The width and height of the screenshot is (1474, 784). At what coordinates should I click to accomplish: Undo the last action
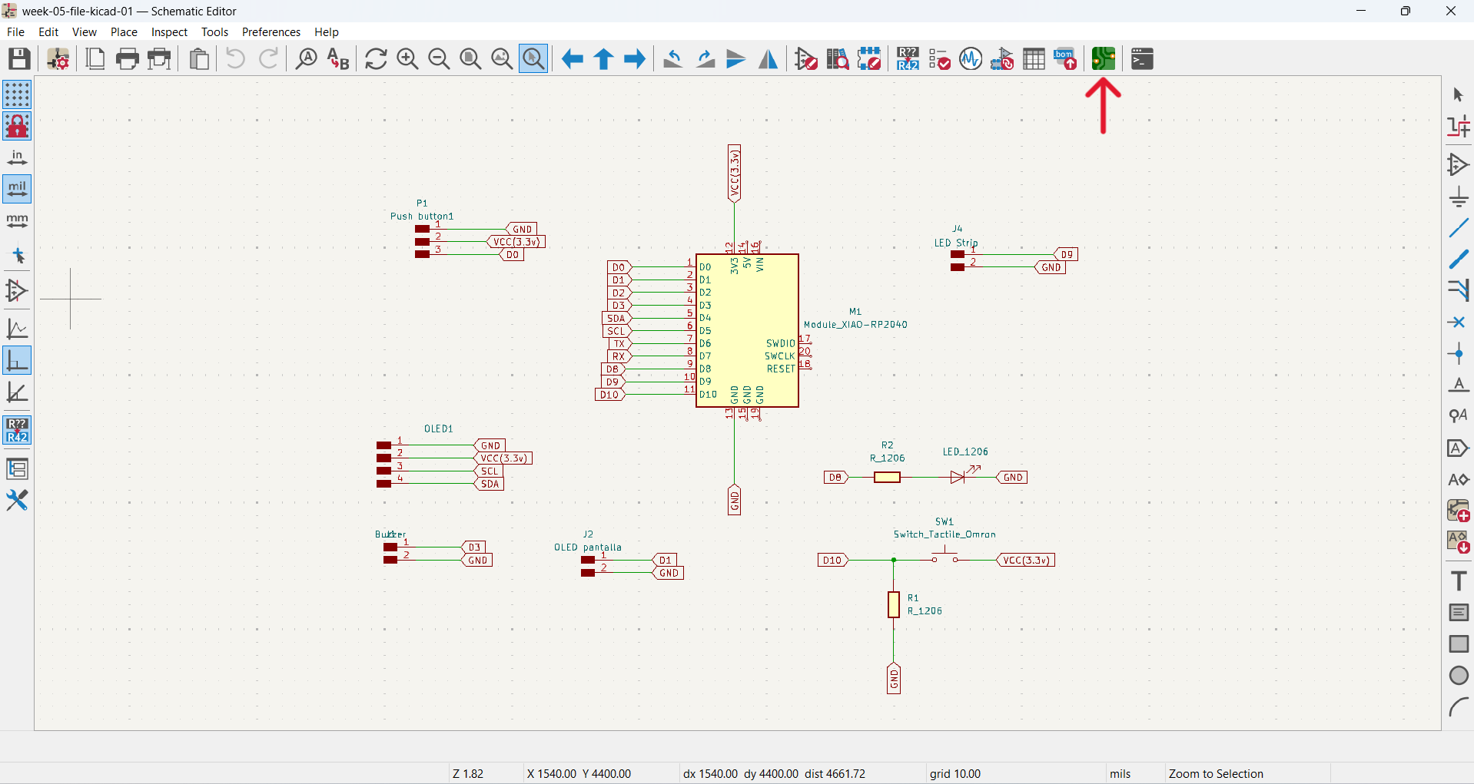tap(236, 58)
